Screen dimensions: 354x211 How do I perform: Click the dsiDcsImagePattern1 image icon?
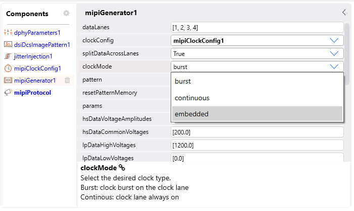8,44
